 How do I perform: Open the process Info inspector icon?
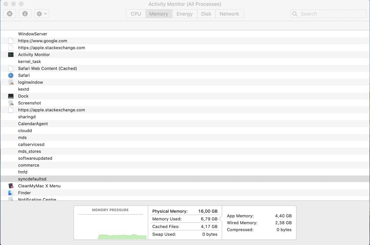(25, 14)
